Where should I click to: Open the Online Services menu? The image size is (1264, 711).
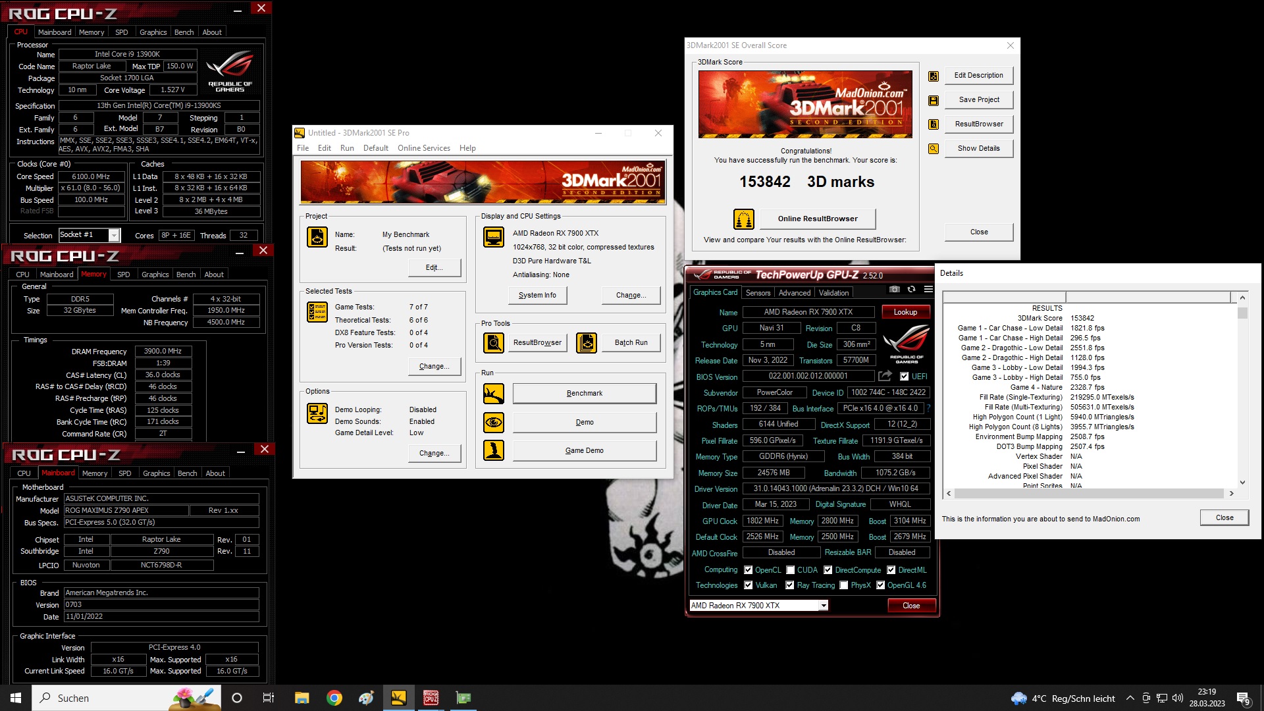(x=424, y=148)
